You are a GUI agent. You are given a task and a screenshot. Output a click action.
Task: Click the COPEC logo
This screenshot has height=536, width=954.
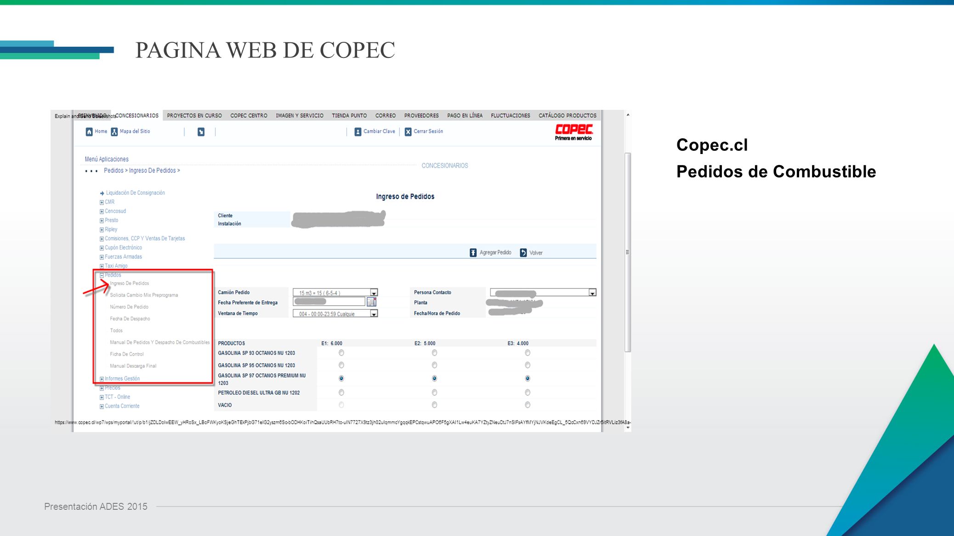click(574, 132)
